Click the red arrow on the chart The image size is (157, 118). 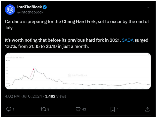coord(32,72)
